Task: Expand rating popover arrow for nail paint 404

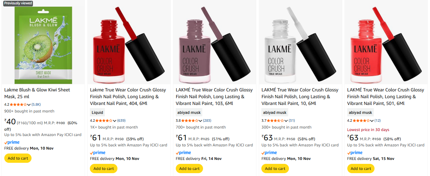Action: [115, 121]
